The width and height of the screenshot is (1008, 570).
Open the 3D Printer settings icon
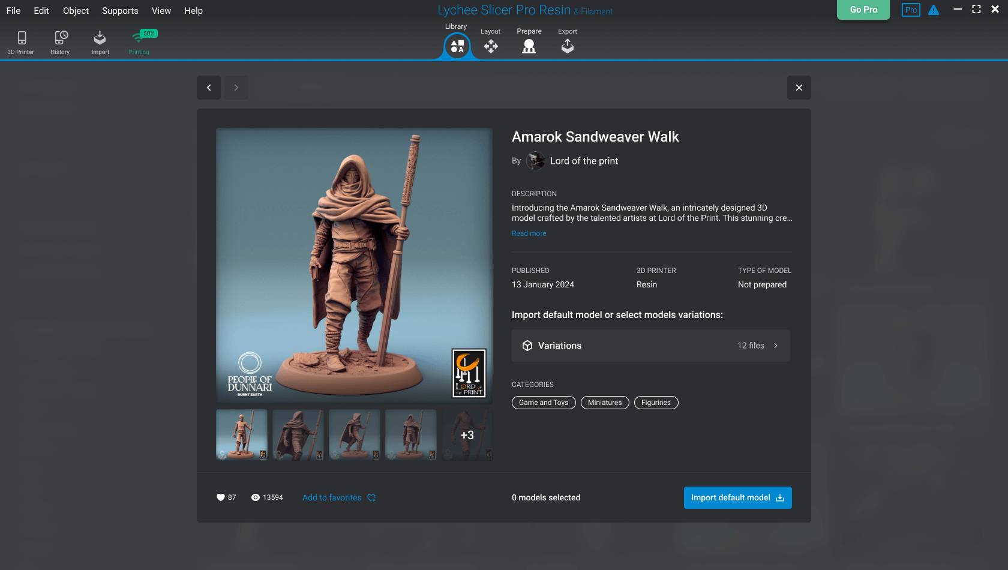tap(22, 38)
